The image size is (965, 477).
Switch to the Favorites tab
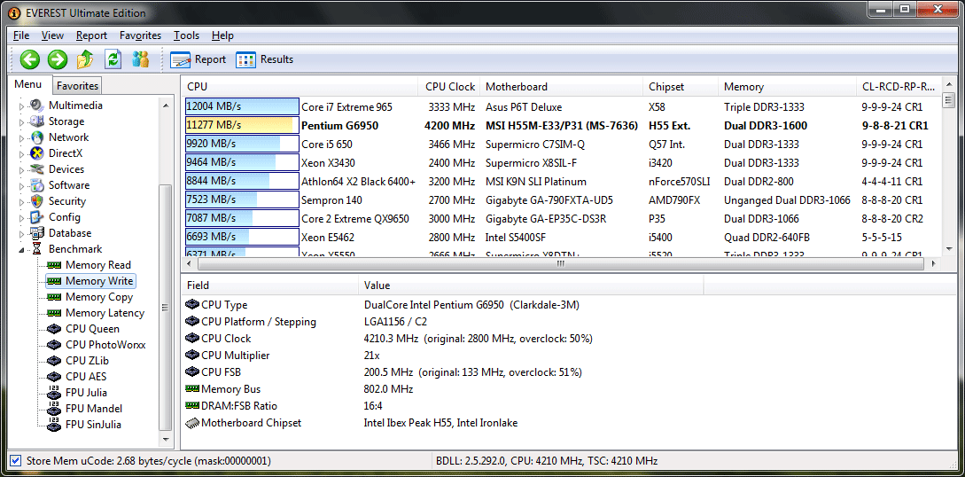[78, 85]
